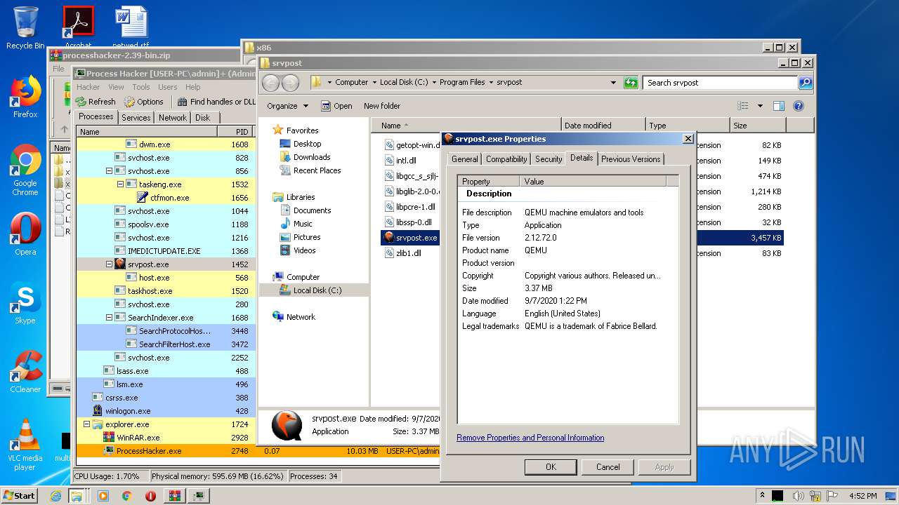This screenshot has width=899, height=505.
Task: Collapse the SearchIndexer.exe tree node
Action: coord(109,318)
